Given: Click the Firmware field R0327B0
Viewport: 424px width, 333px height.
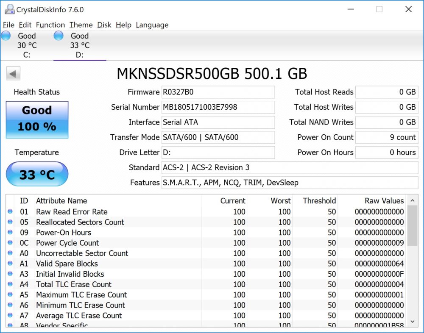Looking at the screenshot, I should tap(218, 92).
